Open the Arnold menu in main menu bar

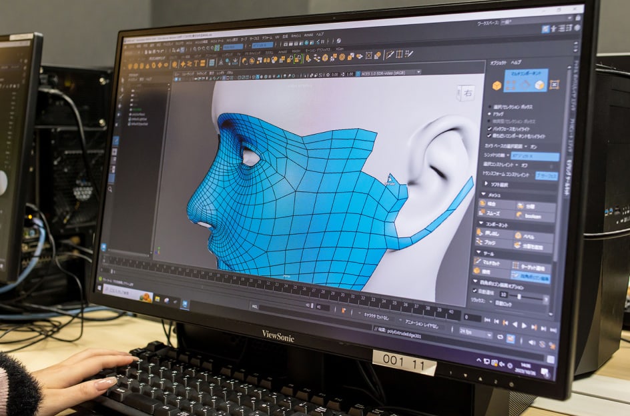pyautogui.click(x=308, y=35)
